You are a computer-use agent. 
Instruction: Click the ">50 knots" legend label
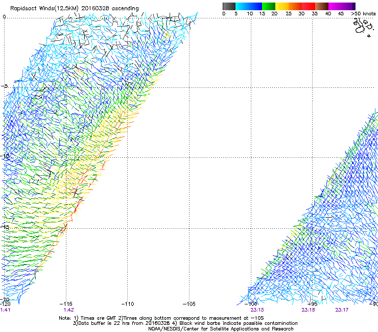coord(363,13)
